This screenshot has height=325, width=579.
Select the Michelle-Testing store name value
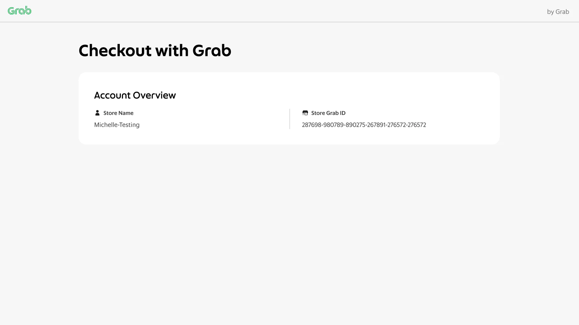[117, 125]
